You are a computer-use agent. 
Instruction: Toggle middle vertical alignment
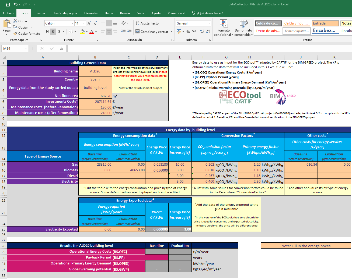click(x=109, y=23)
